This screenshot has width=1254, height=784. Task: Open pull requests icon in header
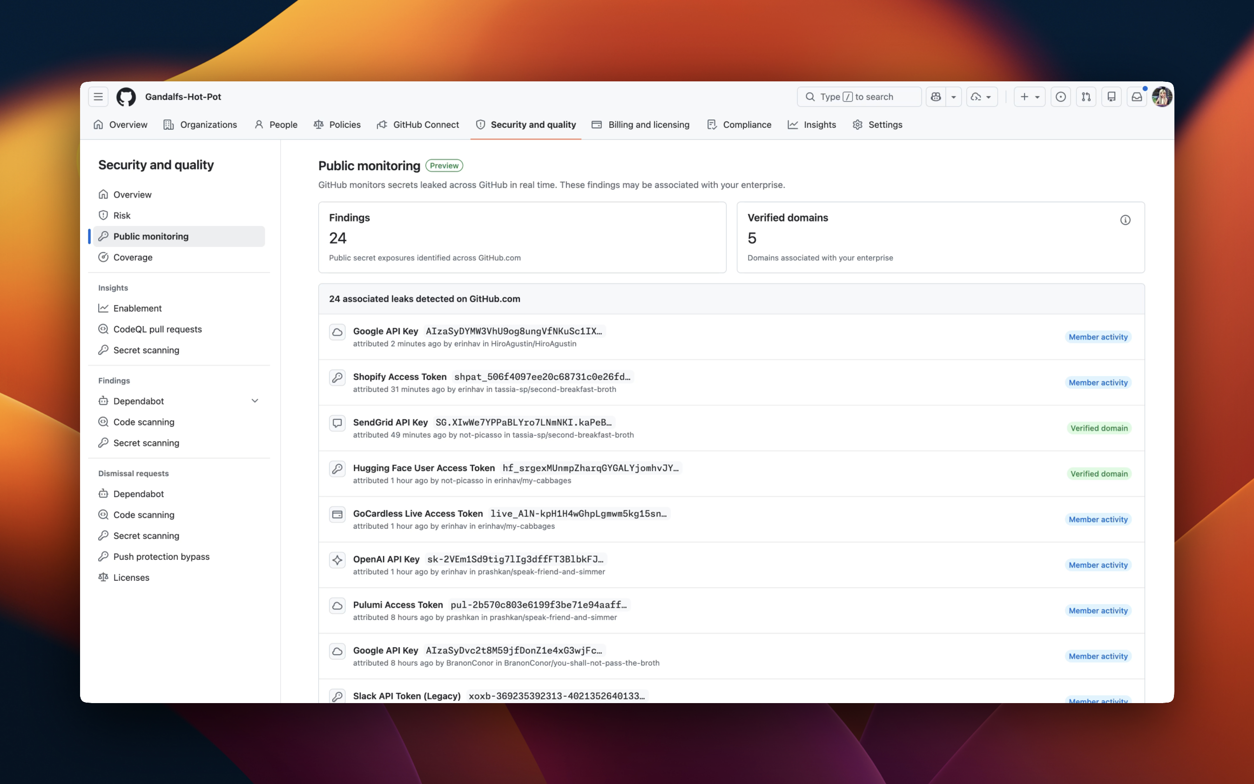(x=1086, y=97)
